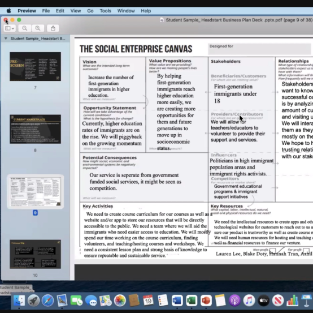Select the canvas page 9 thumbnail
Image resolution: width=313 pixels, height=313 pixels.
[36, 192]
